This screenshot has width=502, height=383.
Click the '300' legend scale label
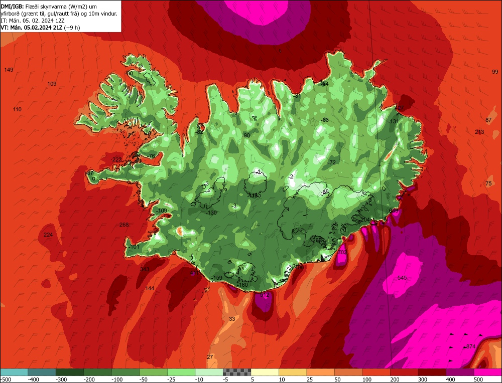423,379
